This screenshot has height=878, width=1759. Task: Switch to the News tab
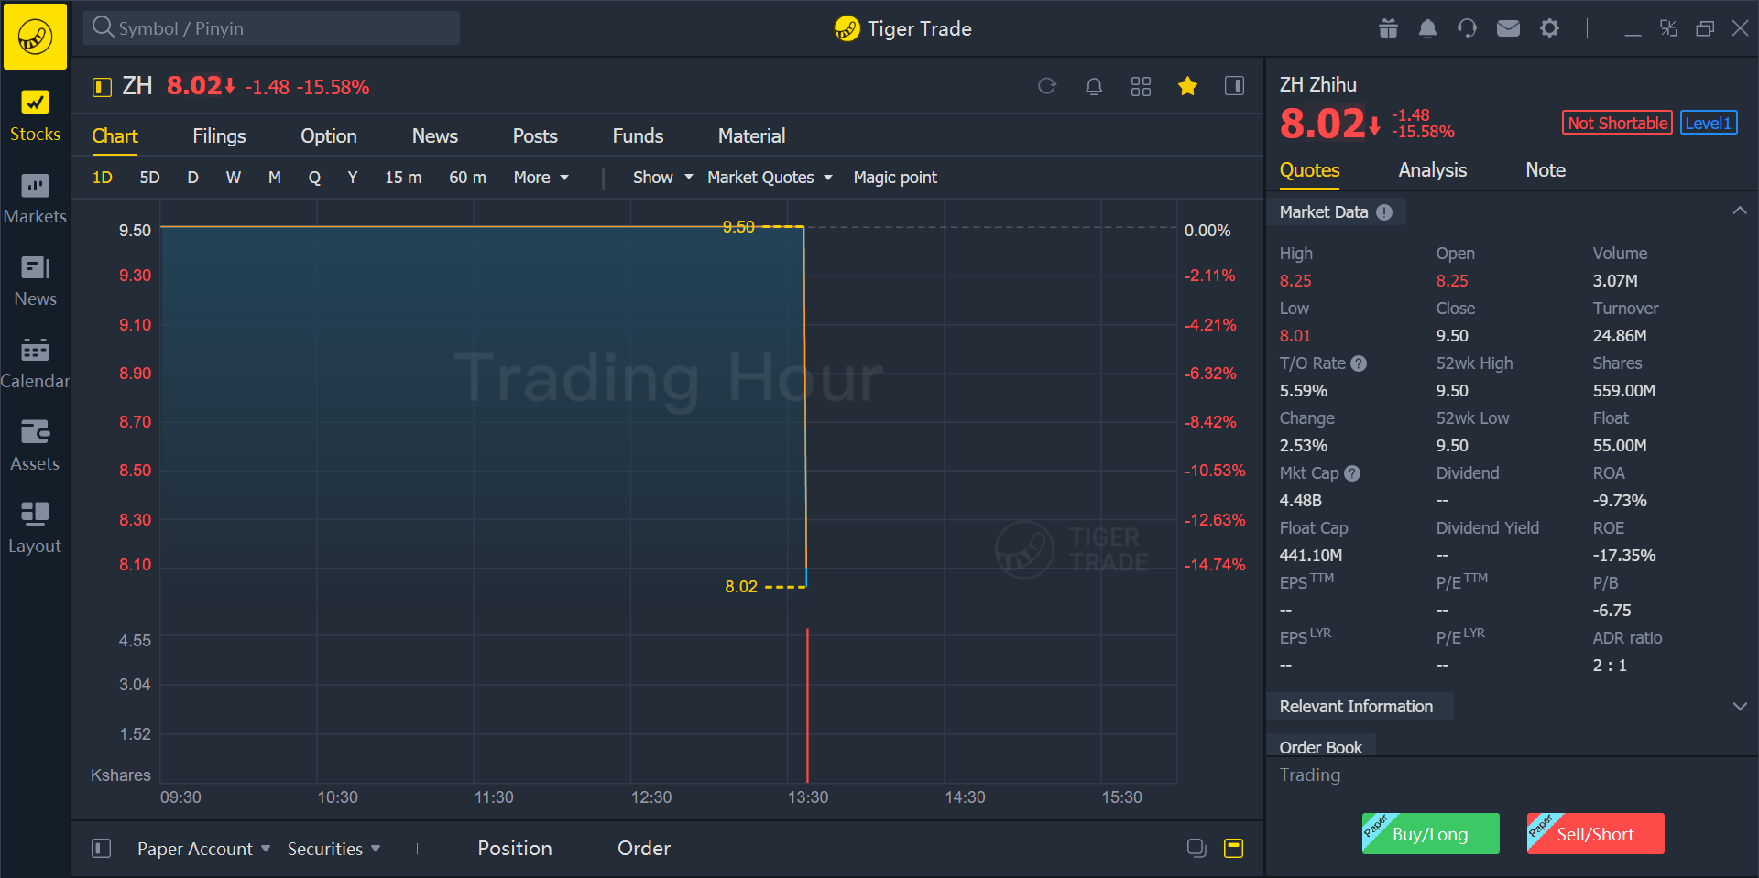(x=435, y=136)
